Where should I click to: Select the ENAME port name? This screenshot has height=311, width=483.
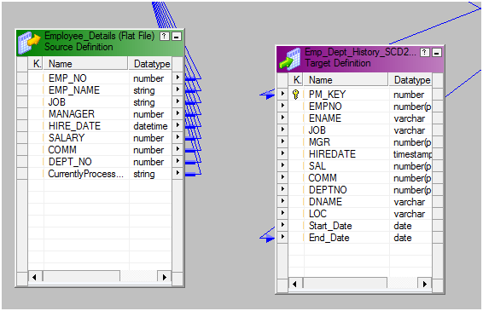click(x=325, y=118)
